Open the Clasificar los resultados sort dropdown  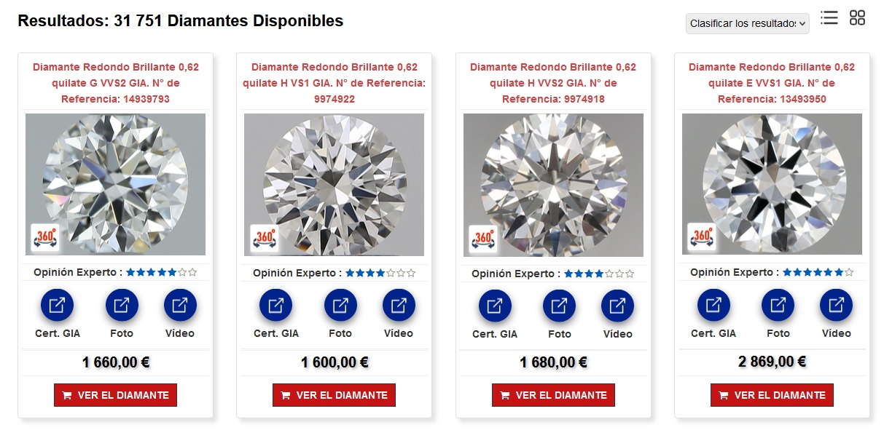click(x=746, y=23)
